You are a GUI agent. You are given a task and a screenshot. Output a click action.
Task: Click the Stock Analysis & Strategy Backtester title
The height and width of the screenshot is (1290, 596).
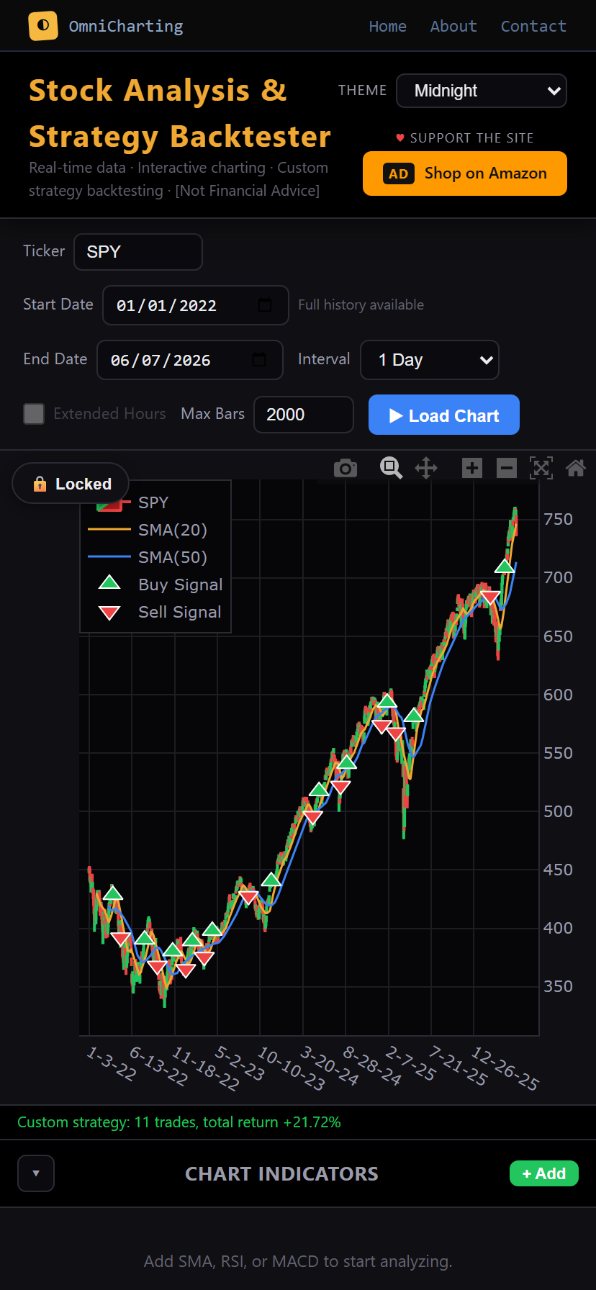tap(180, 114)
